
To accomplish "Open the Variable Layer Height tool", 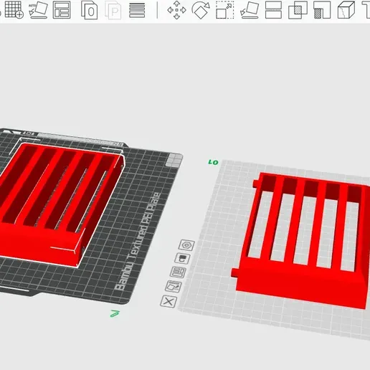I will [137, 10].
